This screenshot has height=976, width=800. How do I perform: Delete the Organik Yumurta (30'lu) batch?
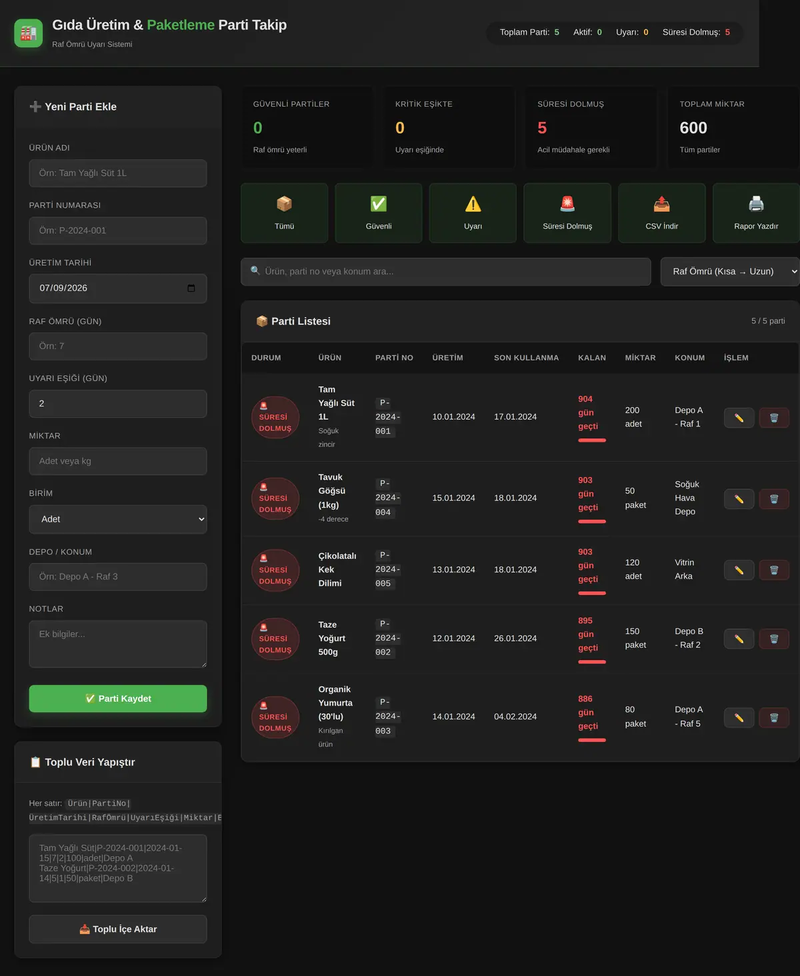coord(774,718)
